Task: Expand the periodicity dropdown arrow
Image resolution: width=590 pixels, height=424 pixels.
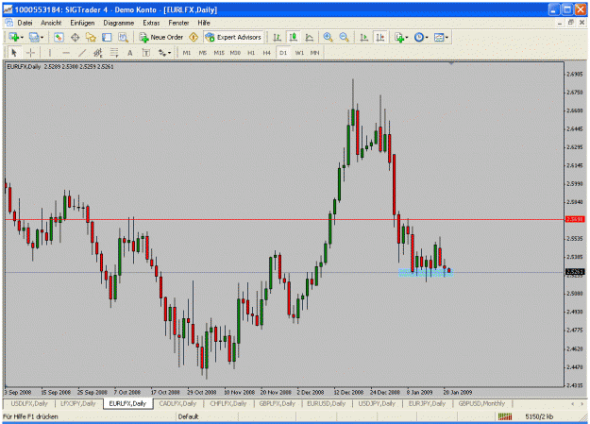Action: pyautogui.click(x=427, y=37)
